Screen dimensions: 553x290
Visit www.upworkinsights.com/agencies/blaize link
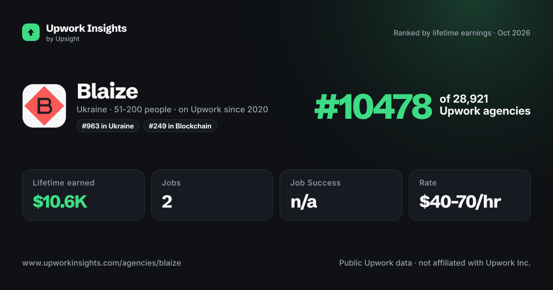(x=101, y=263)
